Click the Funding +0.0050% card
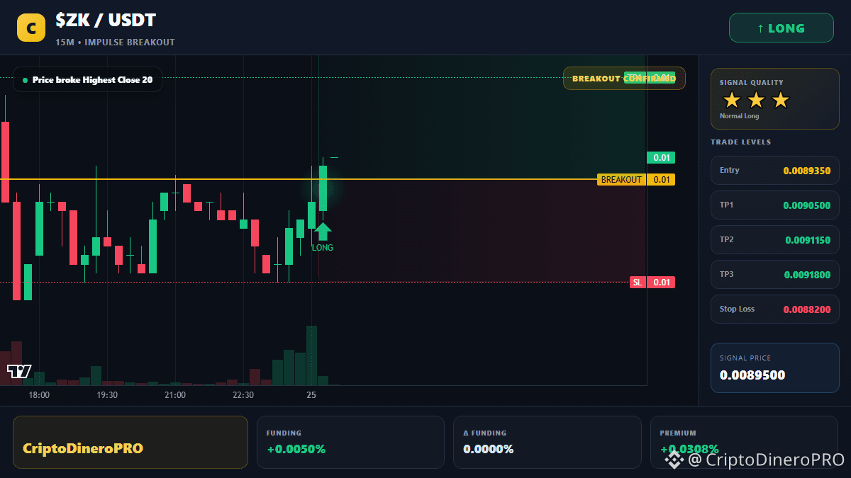Image resolution: width=851 pixels, height=478 pixels. pos(350,442)
